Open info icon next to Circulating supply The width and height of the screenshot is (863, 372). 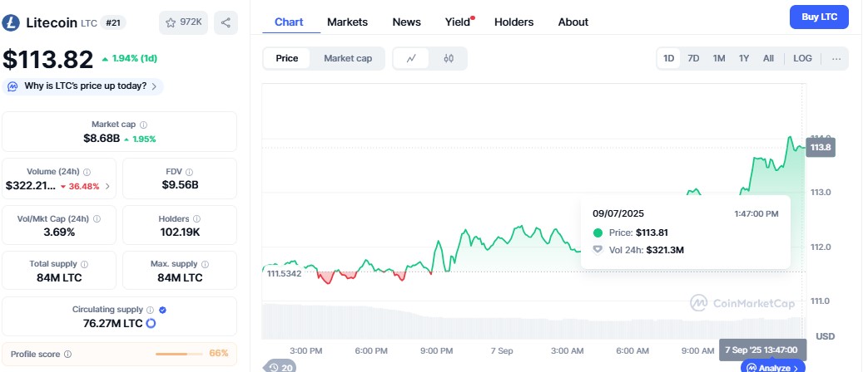(151, 310)
